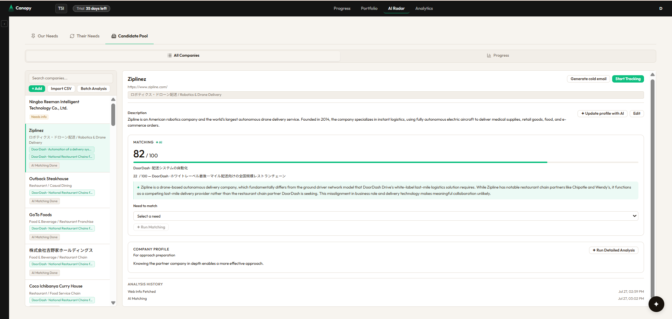This screenshot has height=319, width=672.
Task: Click Edit for the company description
Action: 637,114
